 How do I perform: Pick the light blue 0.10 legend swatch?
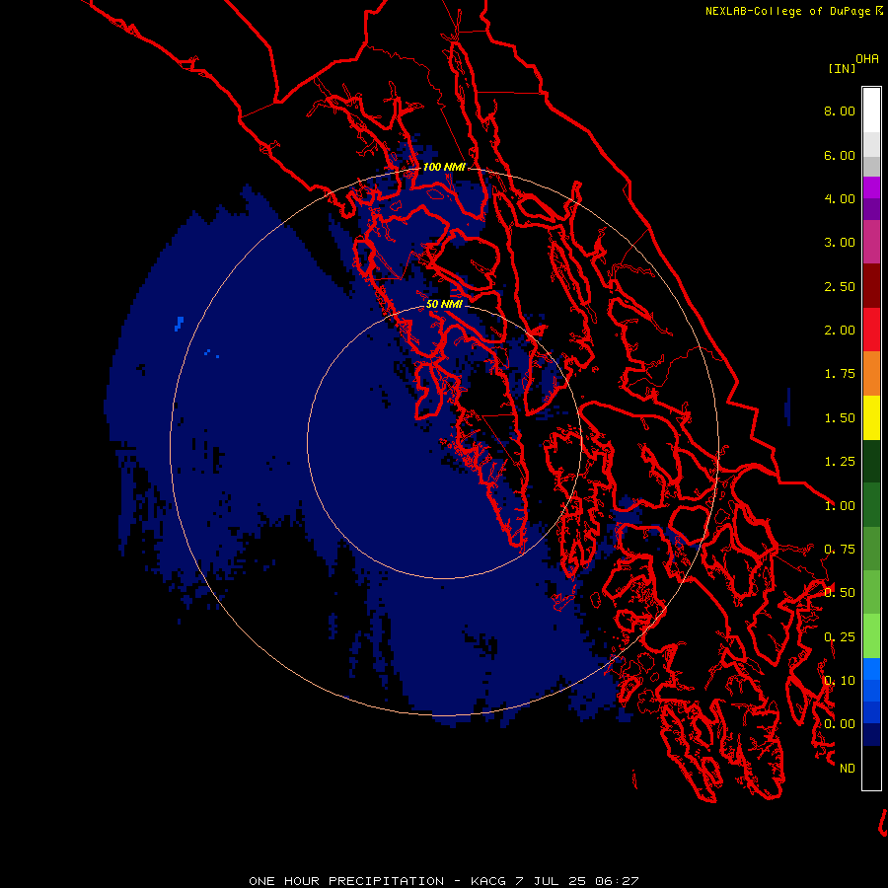(x=871, y=669)
